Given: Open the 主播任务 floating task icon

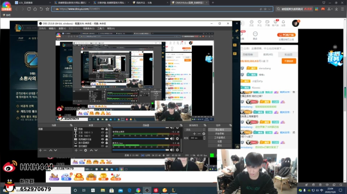Looking at the screenshot, I should tap(335, 58).
